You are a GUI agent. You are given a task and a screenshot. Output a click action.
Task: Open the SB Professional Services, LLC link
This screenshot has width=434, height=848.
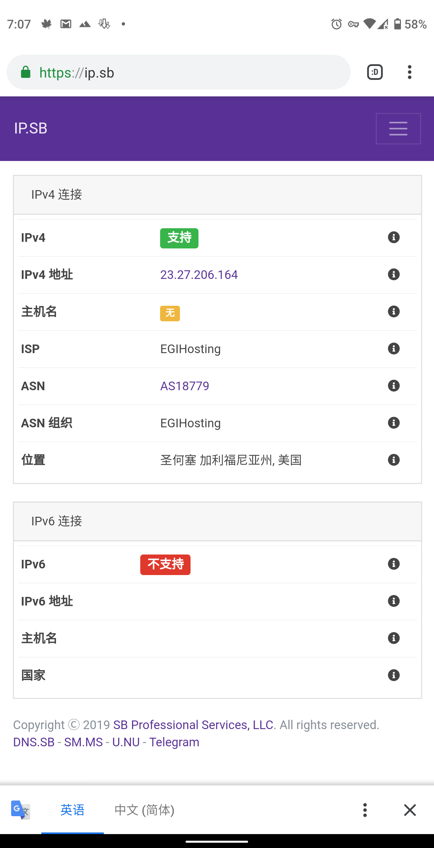point(193,725)
